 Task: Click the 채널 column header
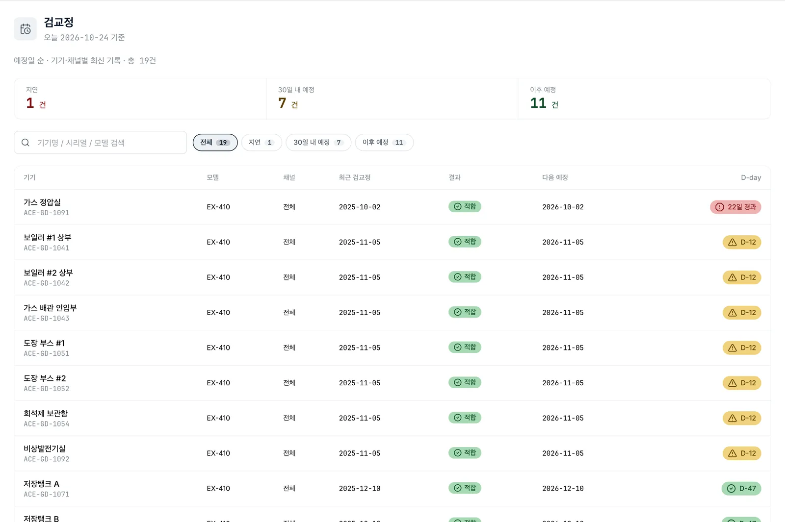[289, 177]
